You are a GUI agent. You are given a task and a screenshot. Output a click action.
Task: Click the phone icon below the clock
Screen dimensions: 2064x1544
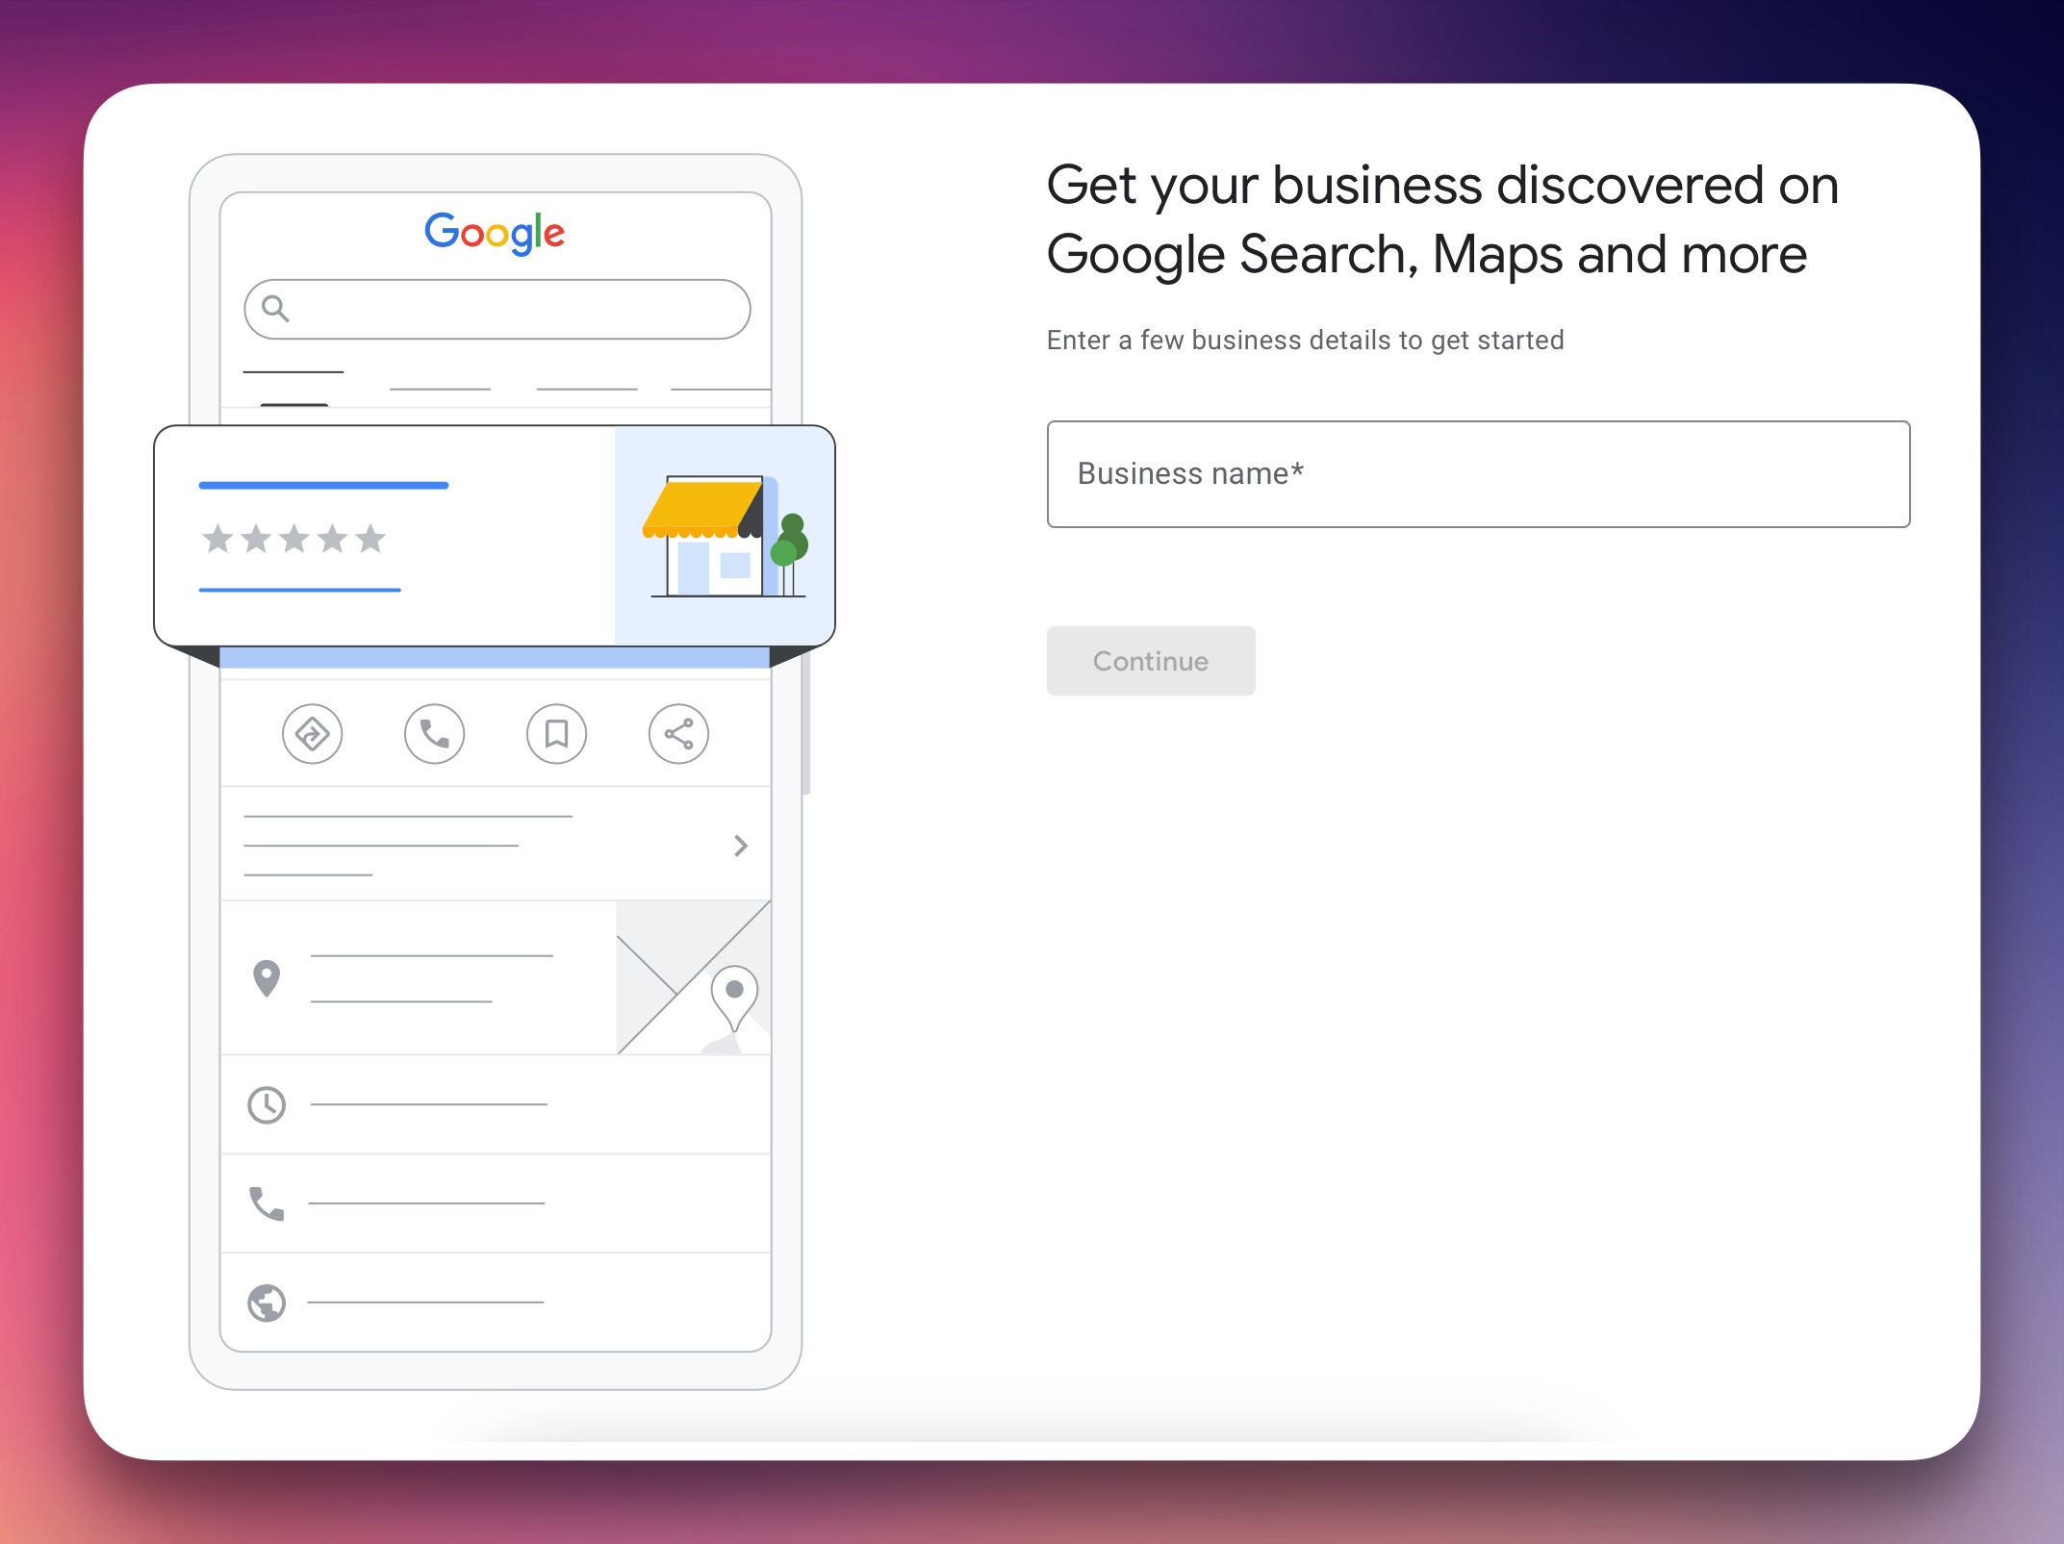point(267,1203)
